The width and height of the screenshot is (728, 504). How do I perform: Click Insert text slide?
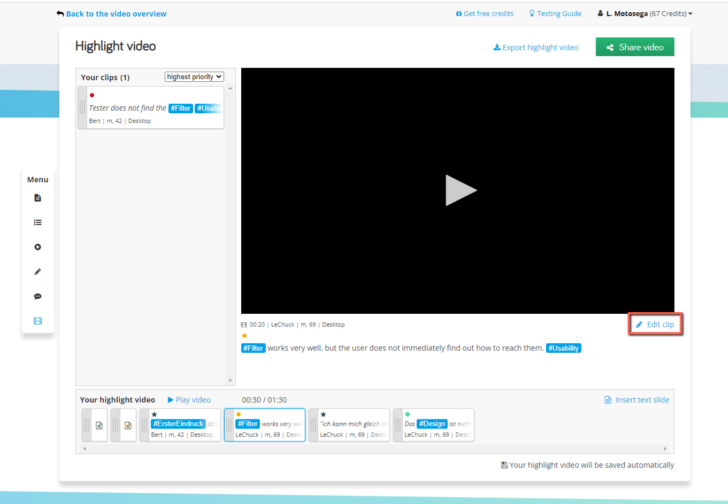pyautogui.click(x=637, y=400)
